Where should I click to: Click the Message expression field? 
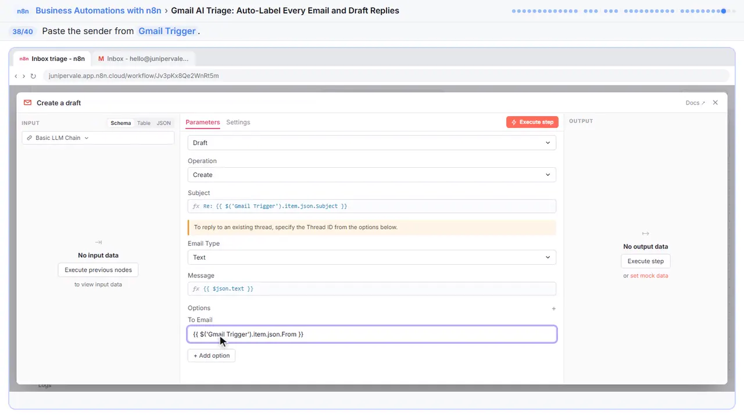372,289
